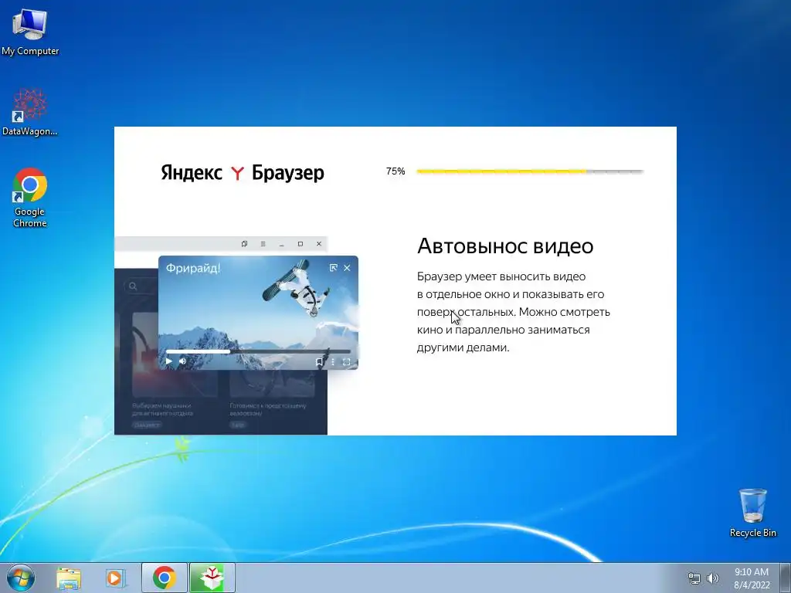
Task: Open the taskbar clock showing 9:10 AM
Action: 752,578
